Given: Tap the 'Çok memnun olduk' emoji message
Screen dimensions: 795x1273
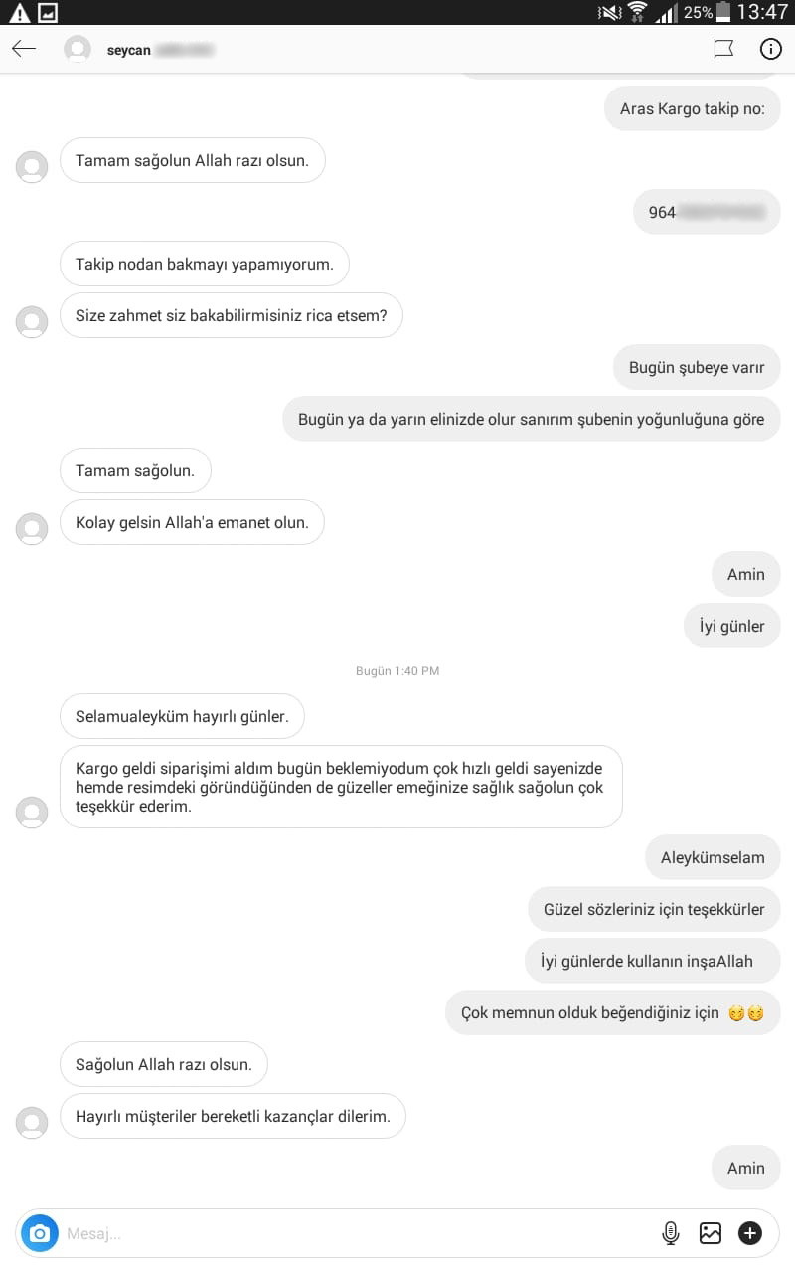Looking at the screenshot, I should point(613,1012).
